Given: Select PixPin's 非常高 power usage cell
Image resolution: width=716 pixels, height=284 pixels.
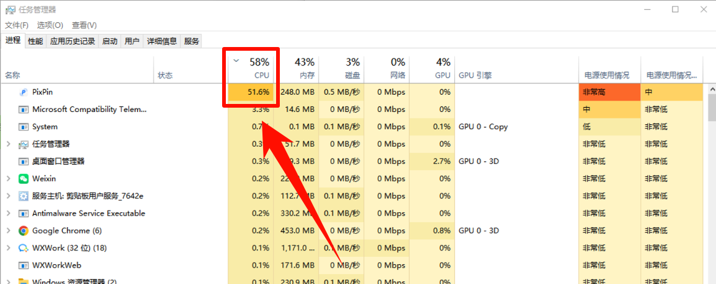Looking at the screenshot, I should [609, 92].
